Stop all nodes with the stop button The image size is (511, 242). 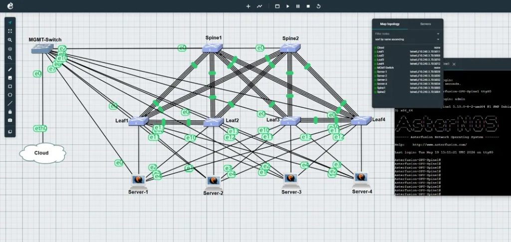(x=308, y=6)
